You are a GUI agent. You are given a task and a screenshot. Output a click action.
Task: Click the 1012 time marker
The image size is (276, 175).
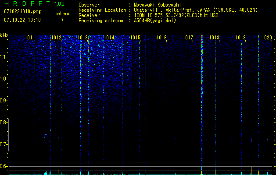click(x=56, y=38)
